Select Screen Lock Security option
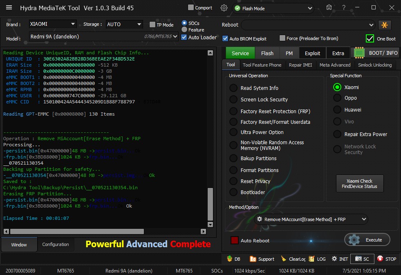The width and height of the screenshot is (401, 275). [233, 99]
